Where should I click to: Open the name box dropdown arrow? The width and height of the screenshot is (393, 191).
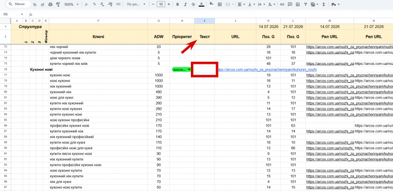point(22,14)
